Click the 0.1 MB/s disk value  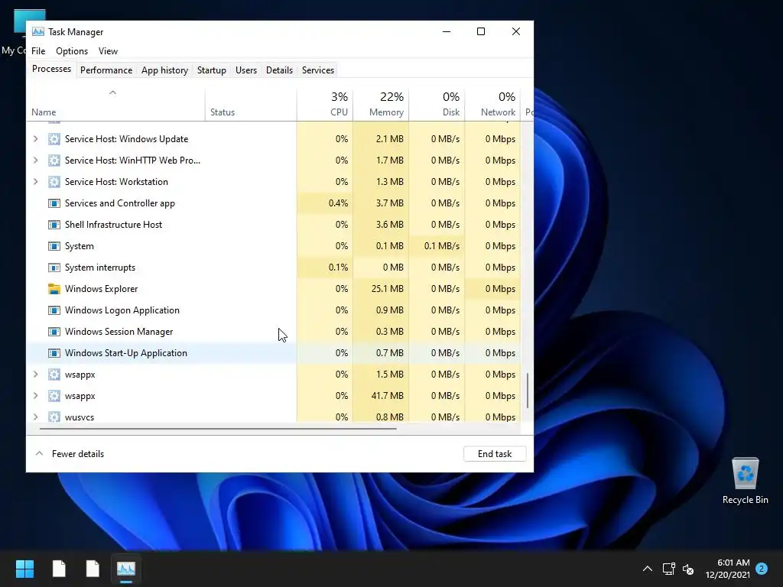click(x=442, y=246)
